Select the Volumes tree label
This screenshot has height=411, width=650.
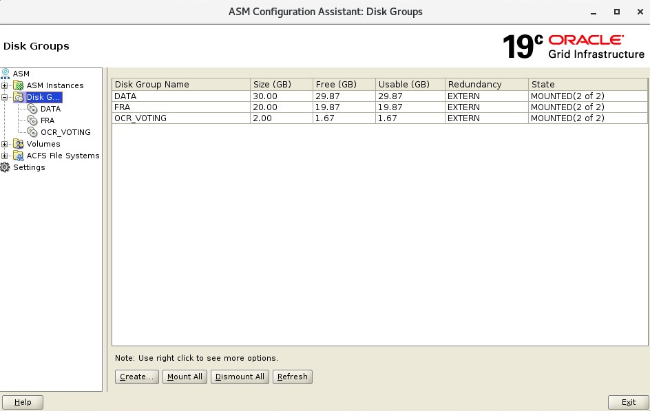[x=43, y=144]
